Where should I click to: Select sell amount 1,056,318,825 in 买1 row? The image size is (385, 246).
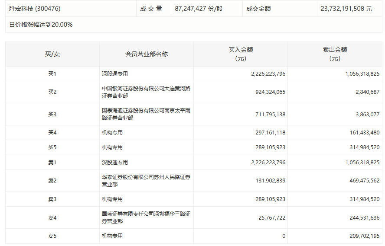point(362,73)
